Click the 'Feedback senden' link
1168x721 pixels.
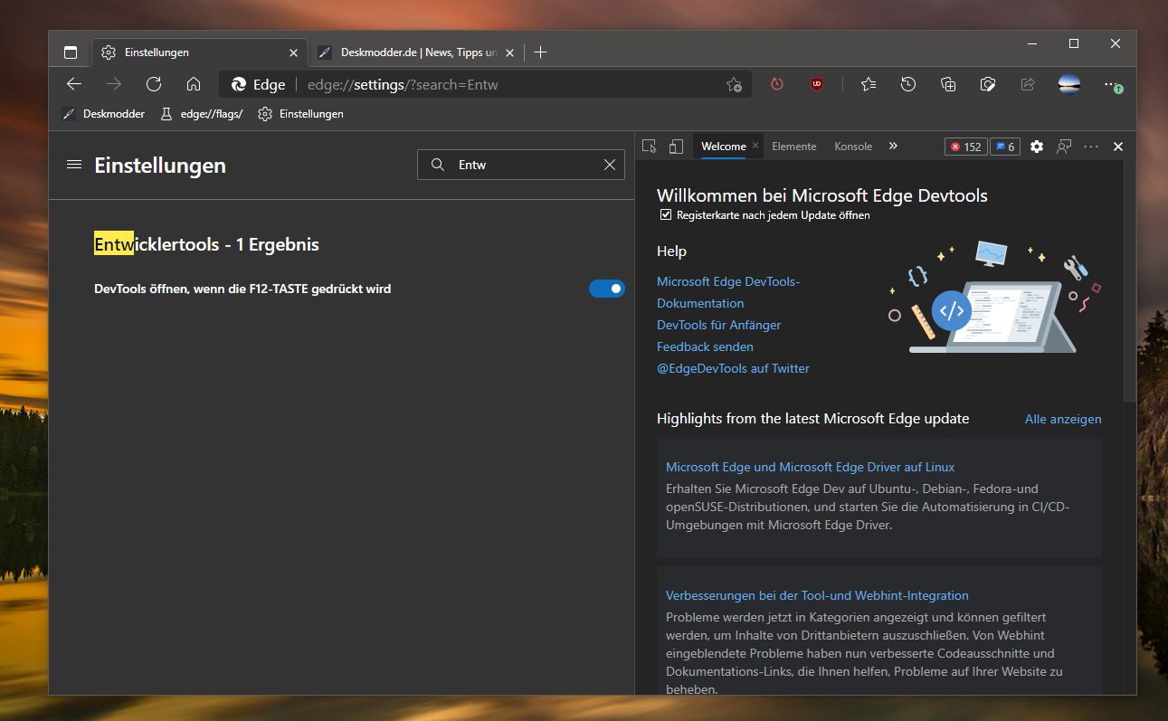tap(705, 346)
